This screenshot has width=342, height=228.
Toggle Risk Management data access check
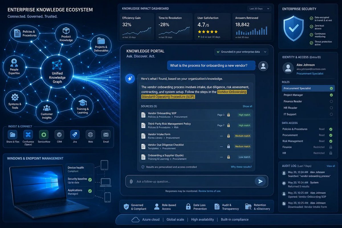coord(331,141)
